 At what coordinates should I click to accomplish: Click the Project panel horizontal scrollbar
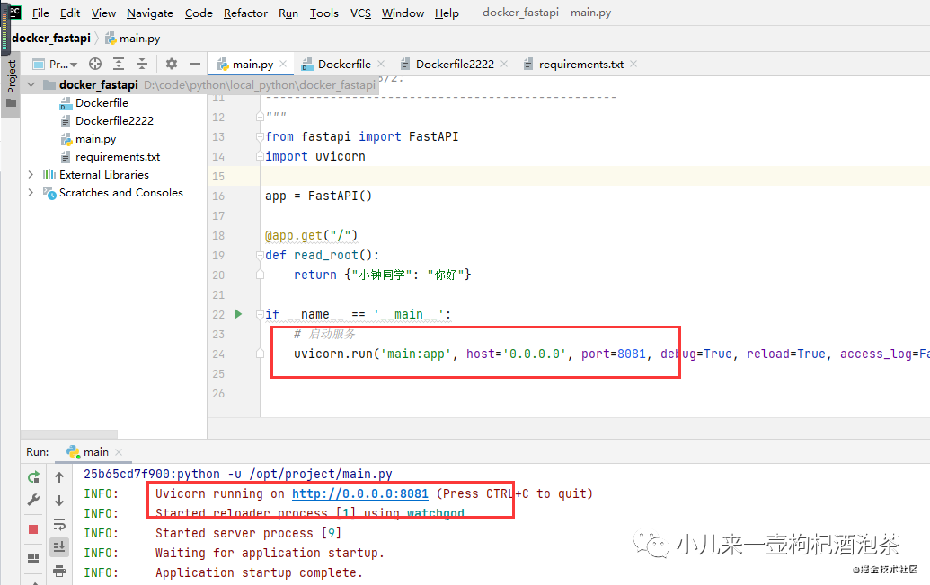click(x=69, y=434)
